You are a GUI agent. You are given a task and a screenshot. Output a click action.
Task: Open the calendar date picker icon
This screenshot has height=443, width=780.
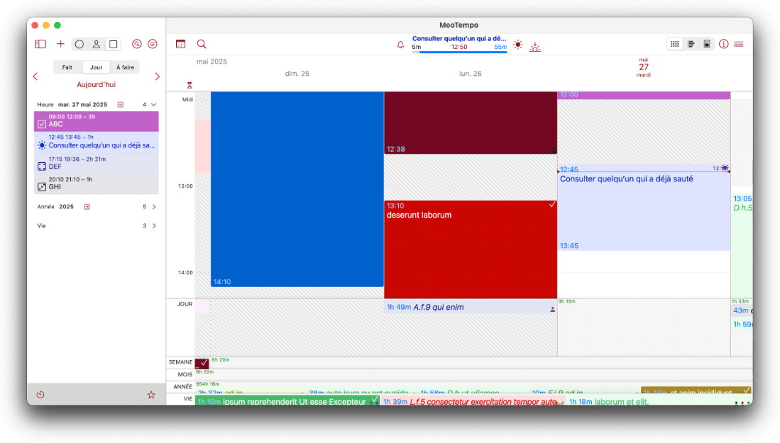point(180,44)
